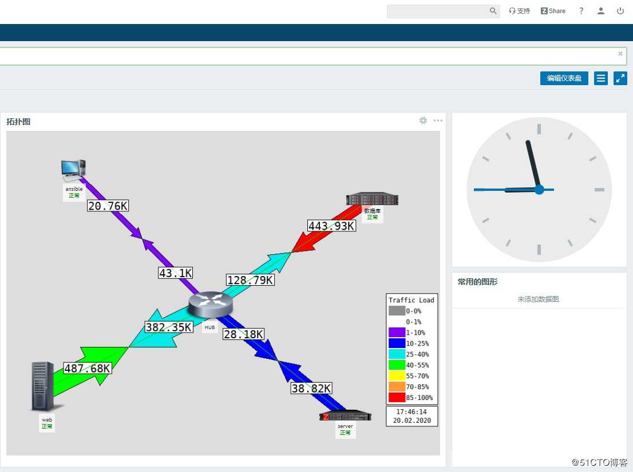Click the analog clock widget

pyautogui.click(x=539, y=190)
